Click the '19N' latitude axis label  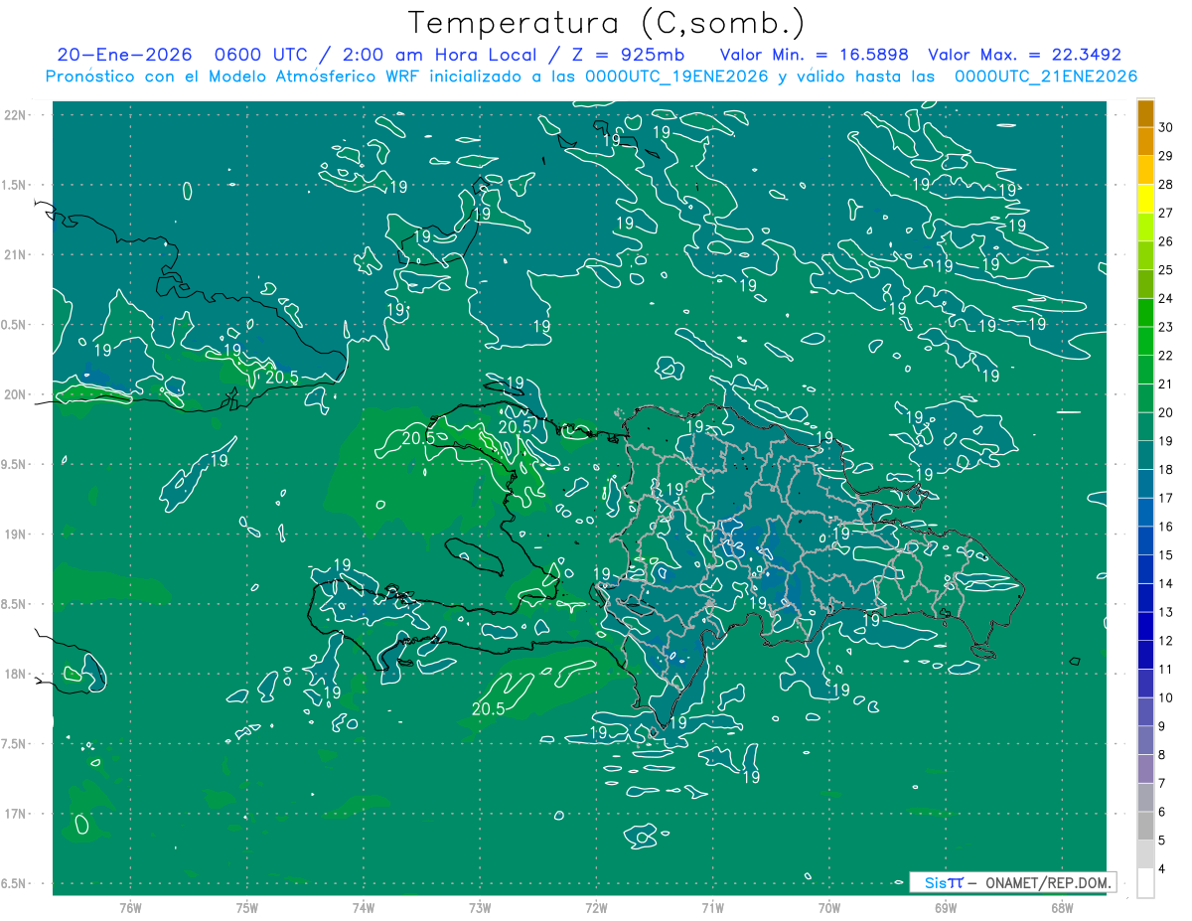click(x=16, y=535)
